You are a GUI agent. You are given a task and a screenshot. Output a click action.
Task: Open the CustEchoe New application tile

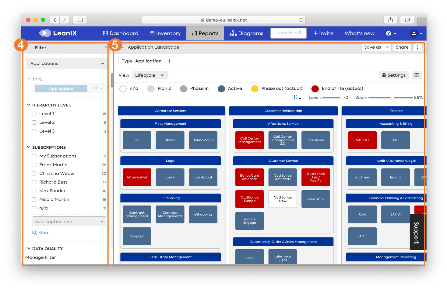(x=283, y=199)
